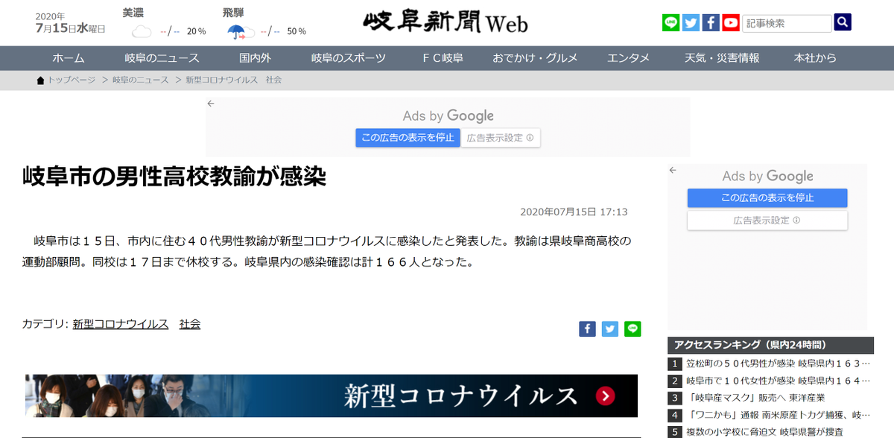Screen dimensions: 894x438
Task: Click 広告表示設定 in sidebar ad
Action: (767, 220)
